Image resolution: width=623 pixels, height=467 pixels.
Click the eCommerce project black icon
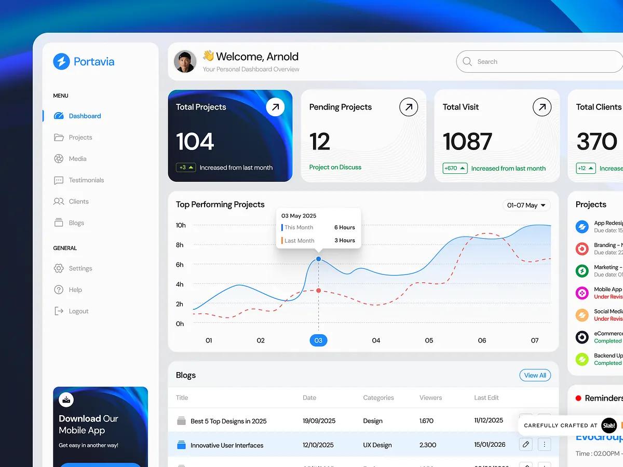pos(583,337)
